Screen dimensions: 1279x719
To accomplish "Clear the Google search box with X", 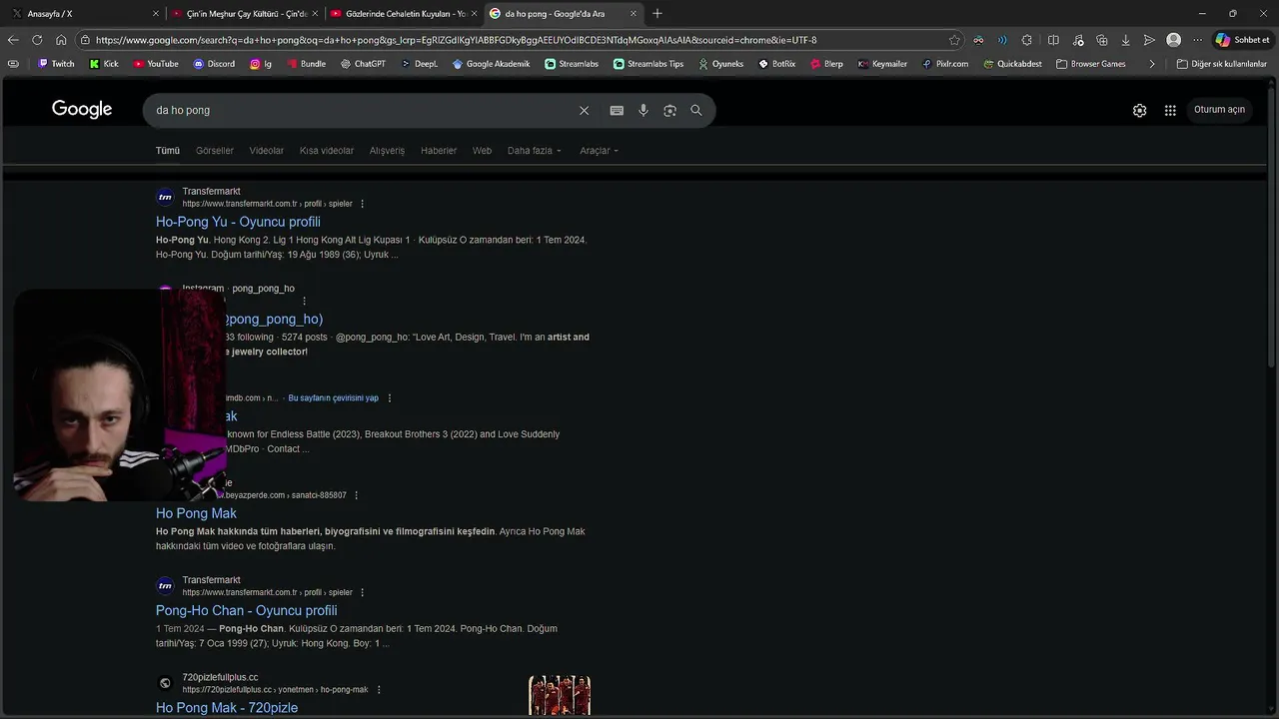I will (585, 110).
